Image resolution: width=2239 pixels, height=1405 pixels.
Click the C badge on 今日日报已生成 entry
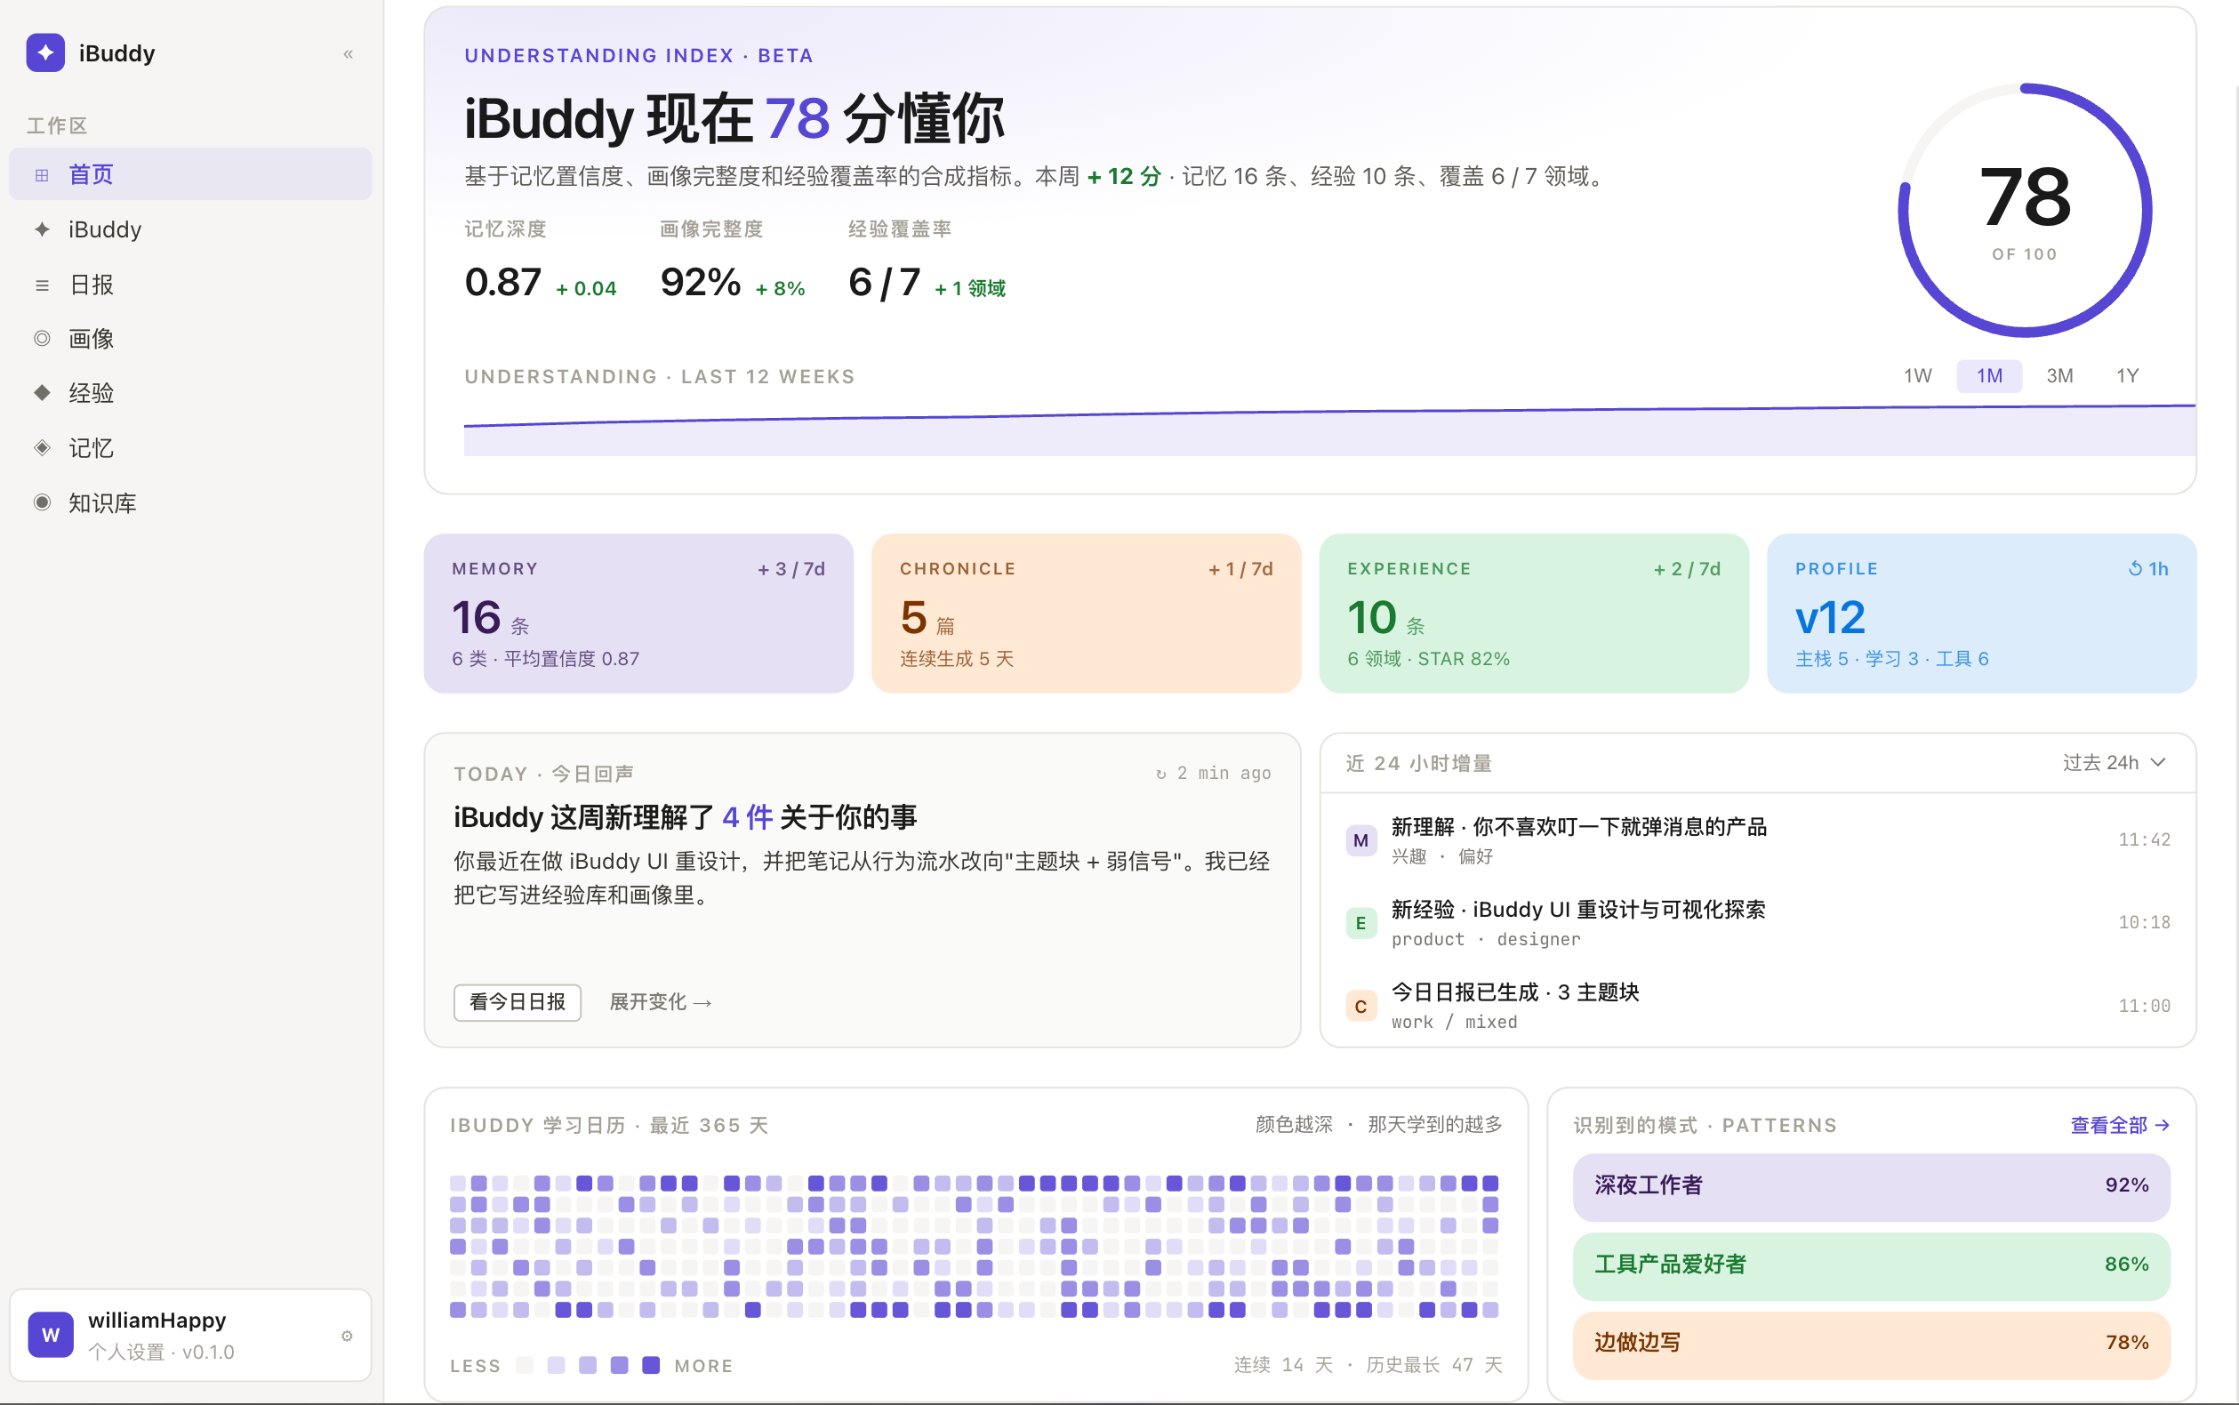(x=1361, y=1007)
